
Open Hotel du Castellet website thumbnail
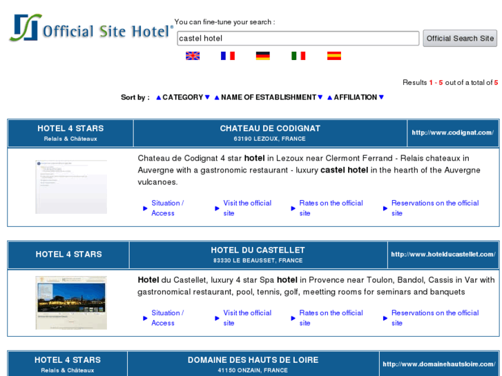coord(71,303)
